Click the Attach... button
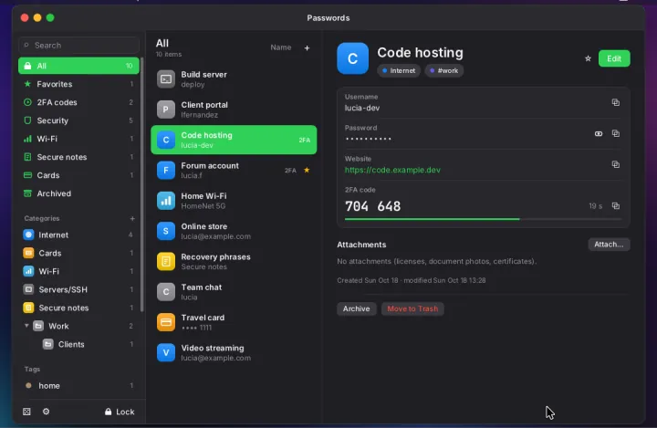Image resolution: width=657 pixels, height=428 pixels. pyautogui.click(x=609, y=245)
